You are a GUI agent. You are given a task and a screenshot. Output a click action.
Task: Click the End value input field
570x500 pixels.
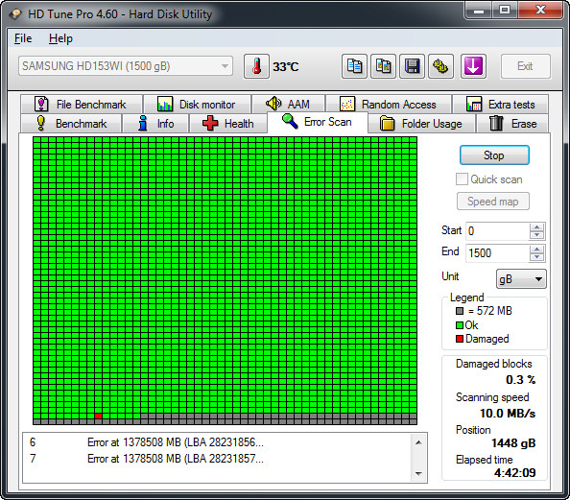coord(497,253)
